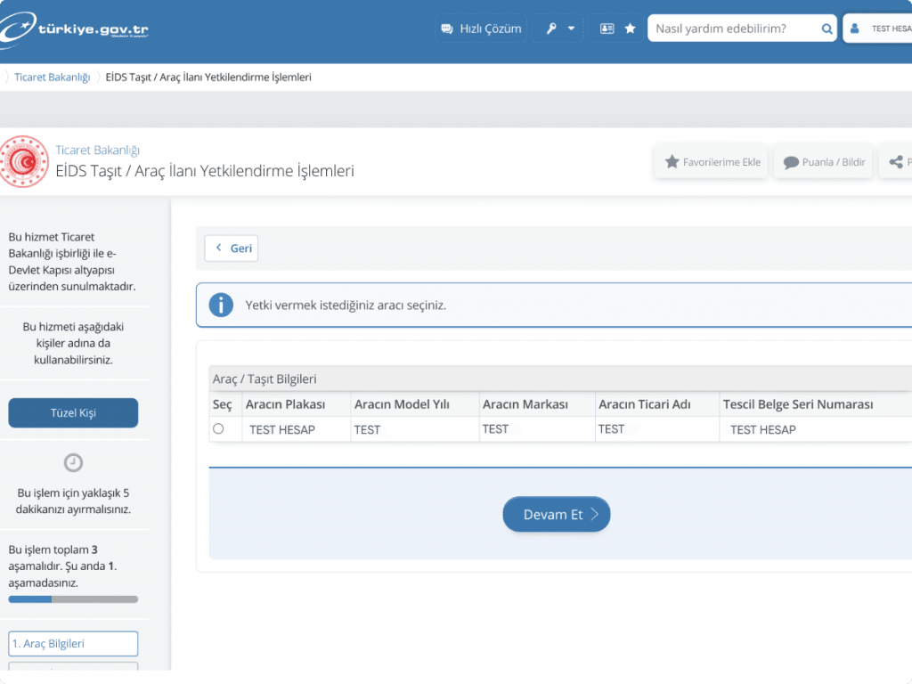Select the TEST HESAP vehicle radio button

(218, 428)
